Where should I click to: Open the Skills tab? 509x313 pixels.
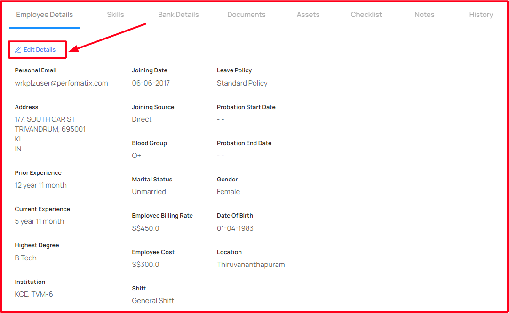(x=116, y=15)
